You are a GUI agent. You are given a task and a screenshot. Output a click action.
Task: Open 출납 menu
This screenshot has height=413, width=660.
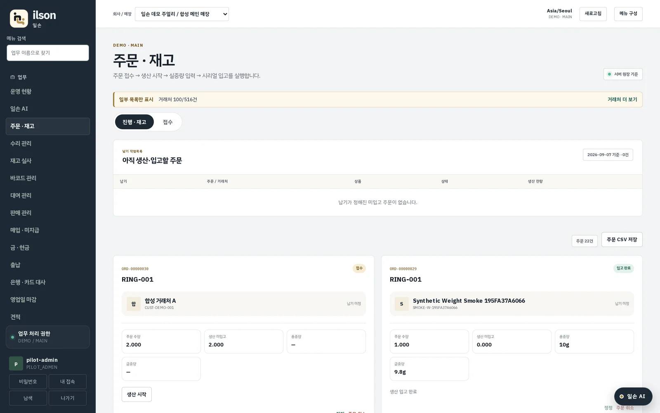(48, 265)
